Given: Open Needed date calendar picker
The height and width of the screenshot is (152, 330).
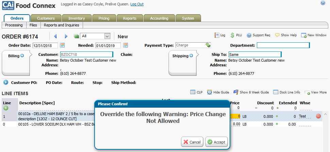Looking at the screenshot, I should coord(126,45).
